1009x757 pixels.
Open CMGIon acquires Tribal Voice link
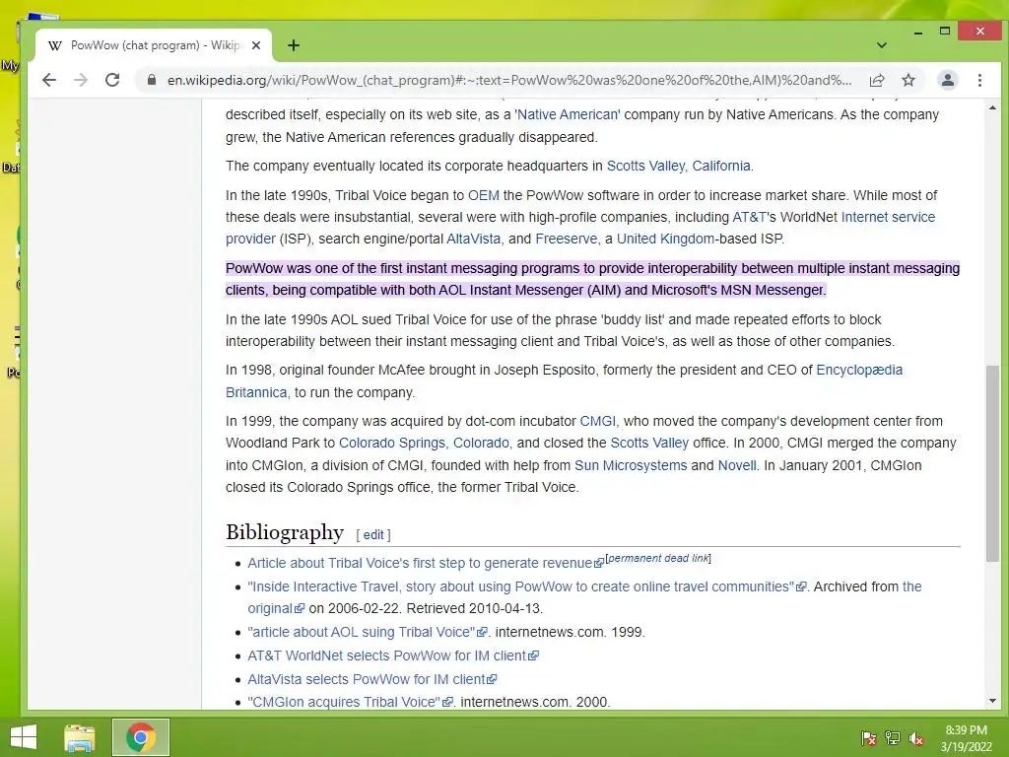click(350, 702)
